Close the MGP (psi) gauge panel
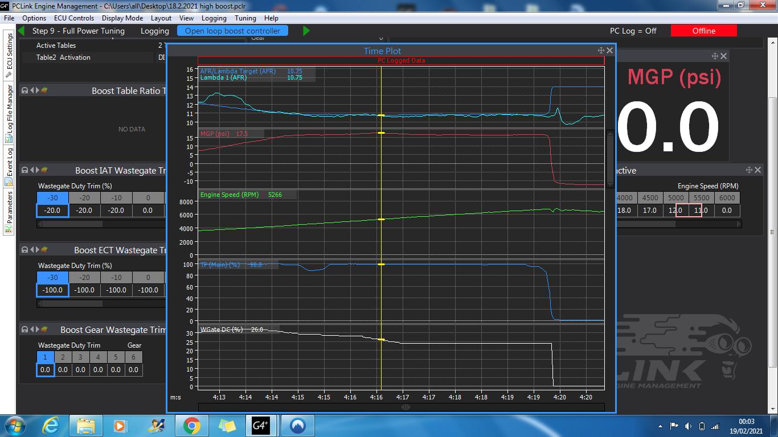This screenshot has width=778, height=437. (724, 56)
